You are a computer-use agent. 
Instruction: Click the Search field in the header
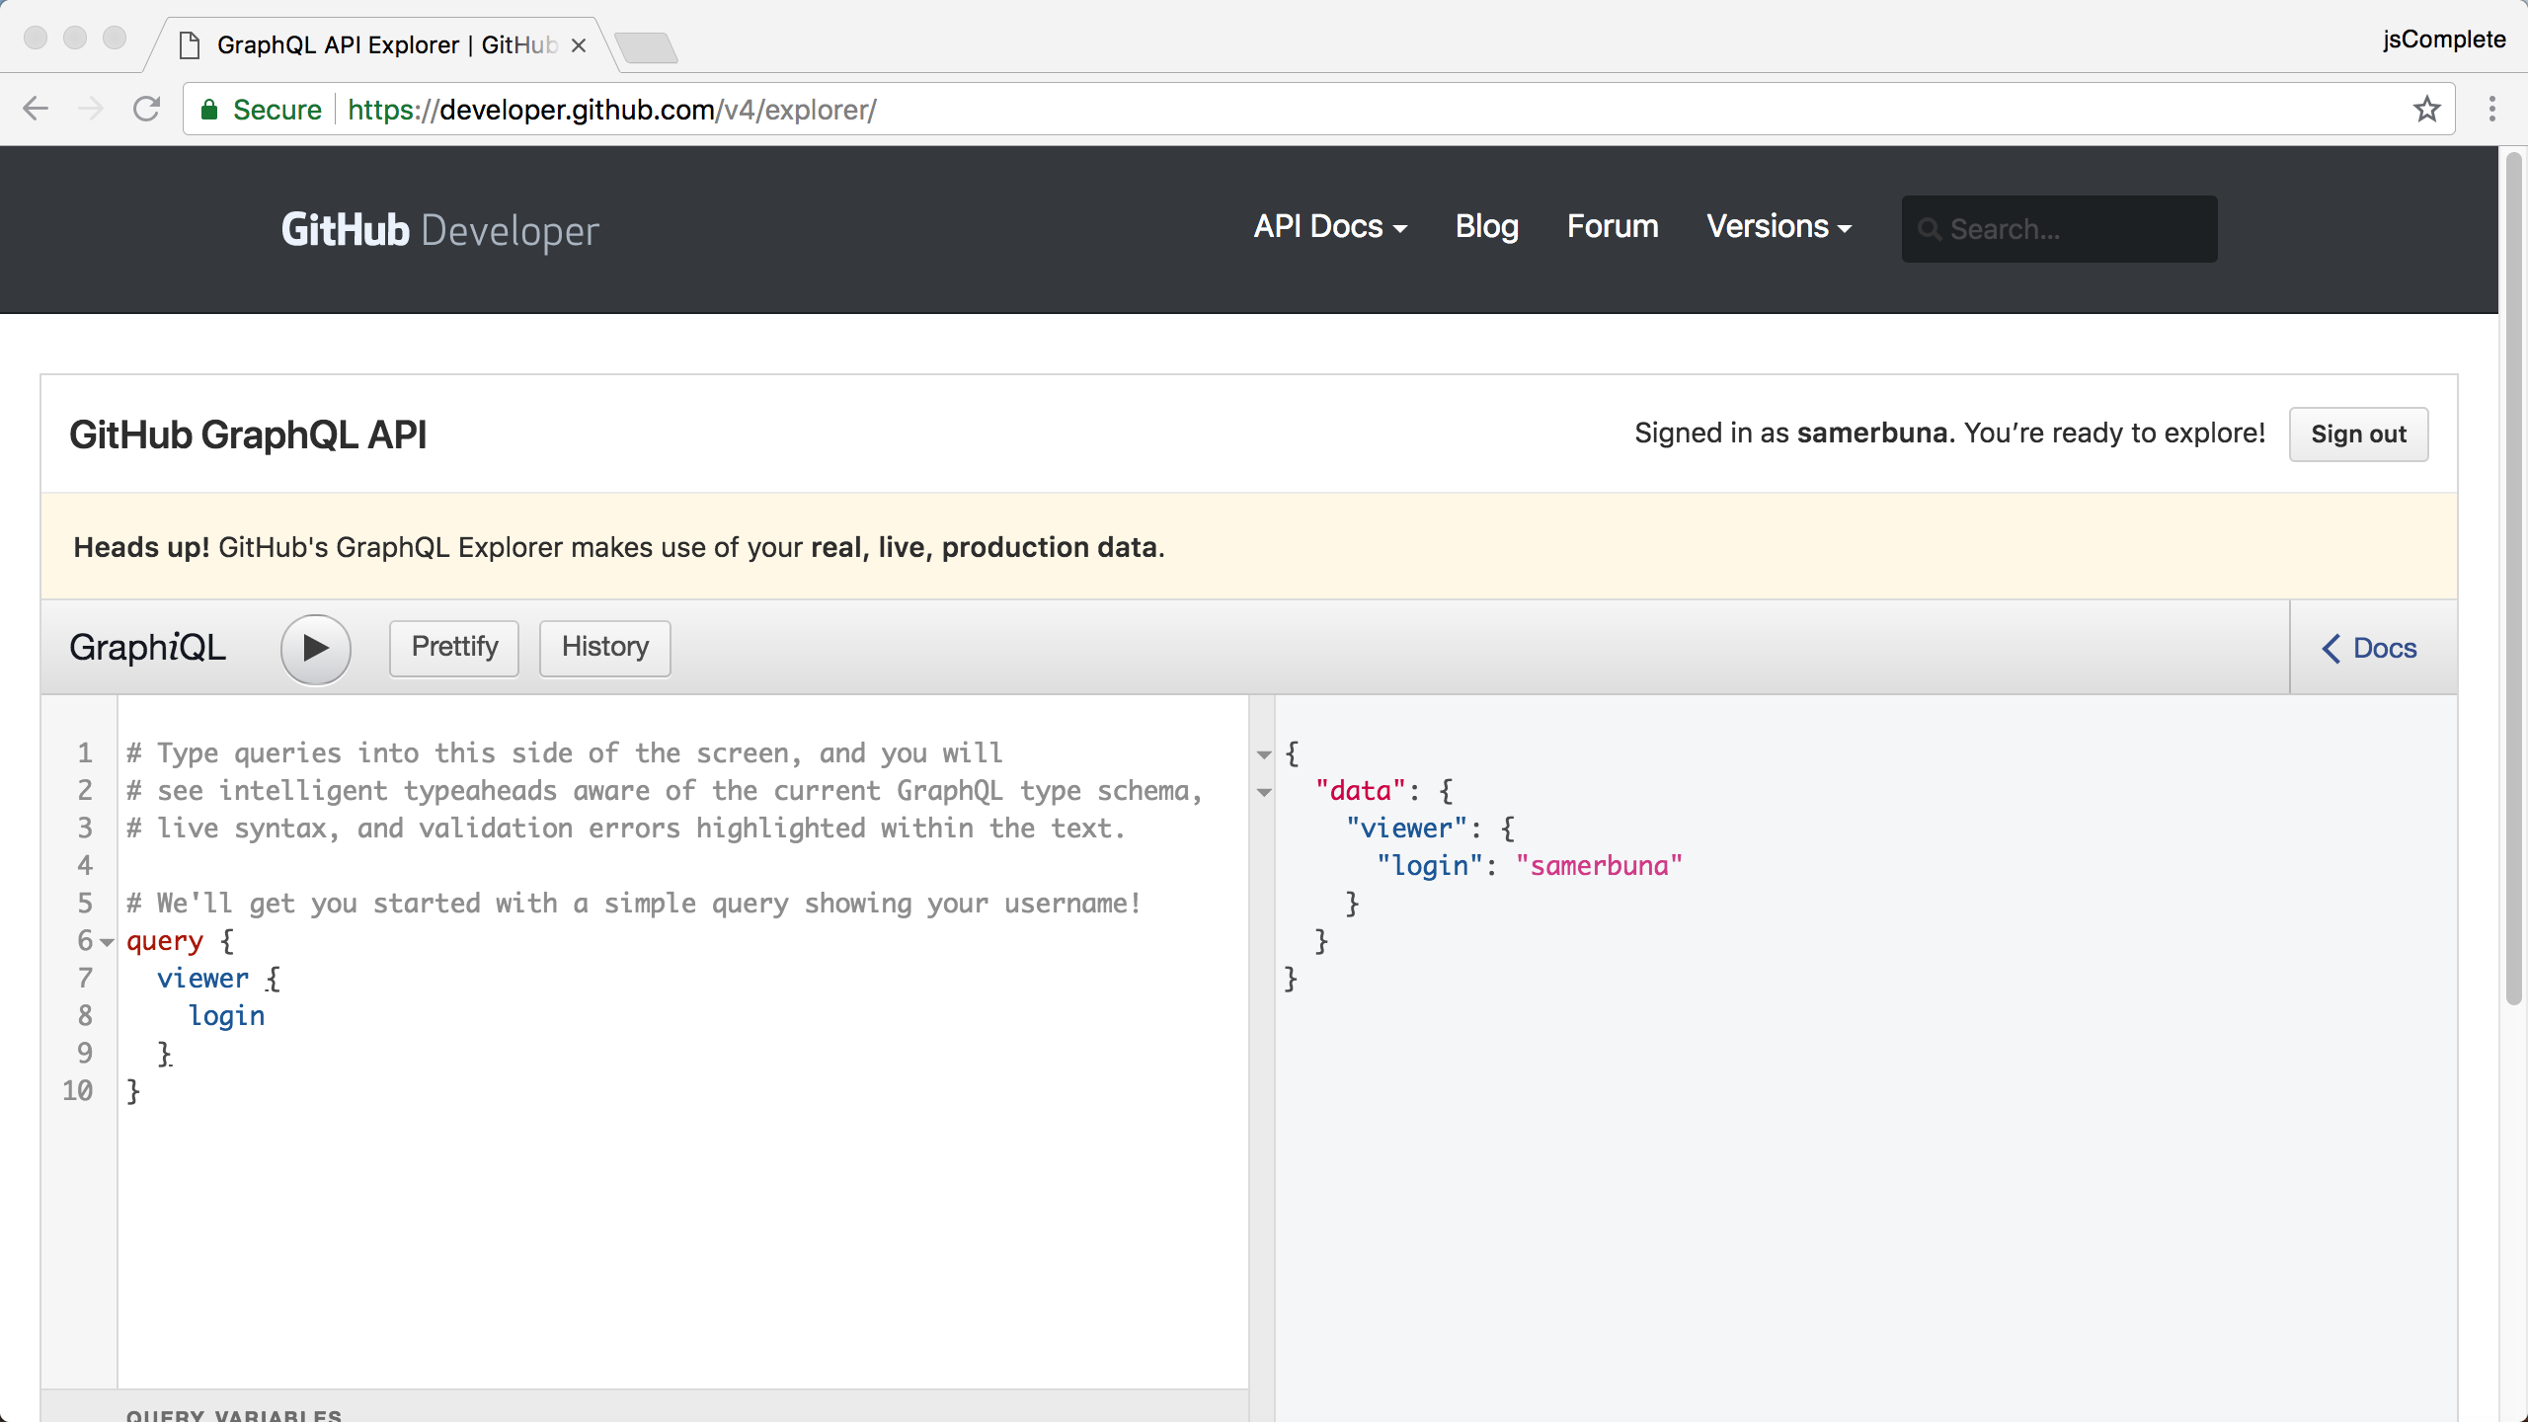point(2060,229)
